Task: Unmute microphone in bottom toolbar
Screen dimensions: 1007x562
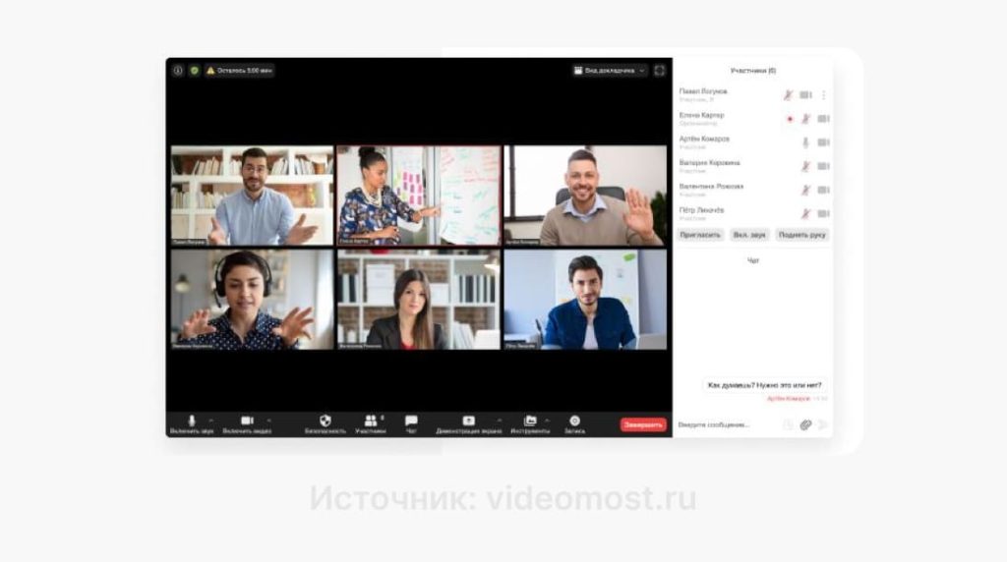Action: [192, 424]
